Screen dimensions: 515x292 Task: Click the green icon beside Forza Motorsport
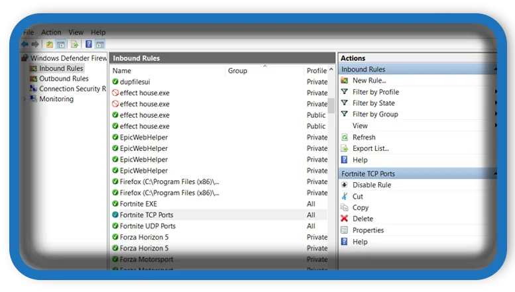tap(115, 259)
